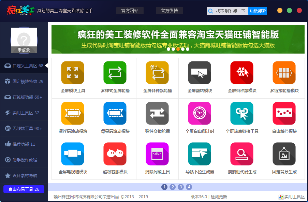Select the last banner carousel dot

188,49
